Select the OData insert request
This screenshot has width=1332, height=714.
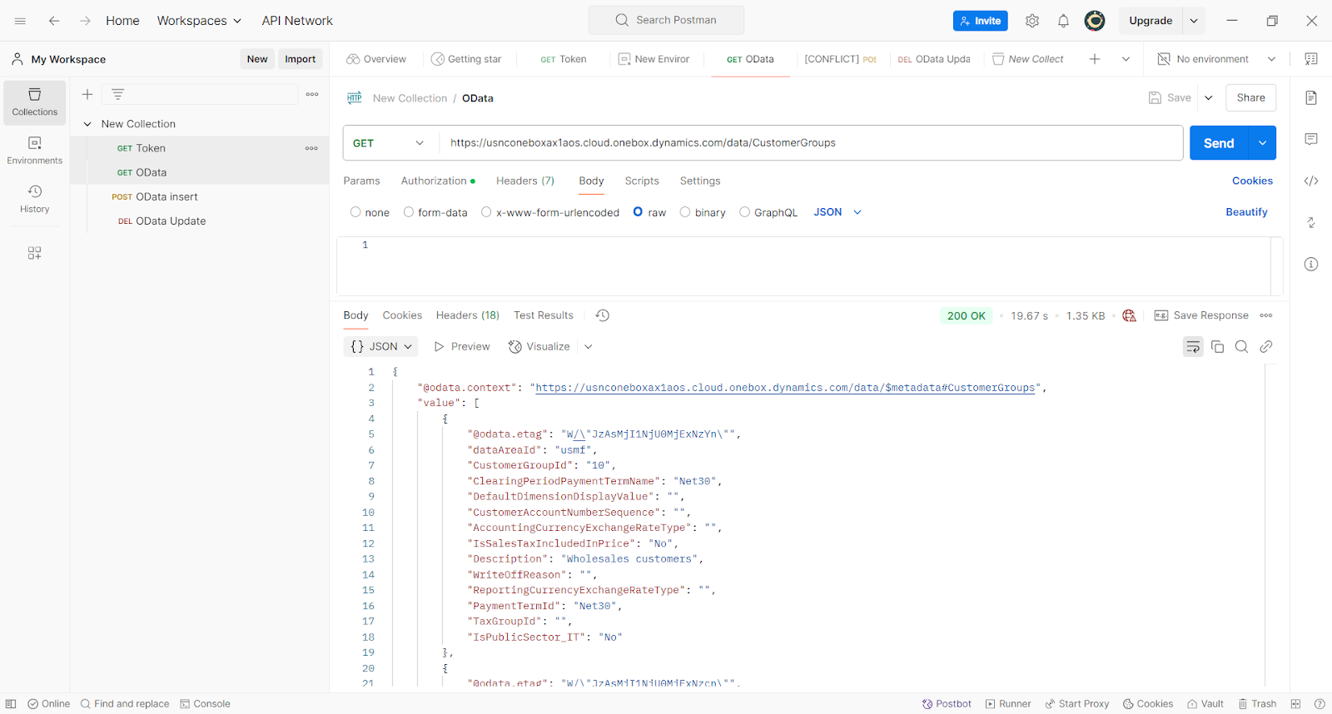coord(166,197)
